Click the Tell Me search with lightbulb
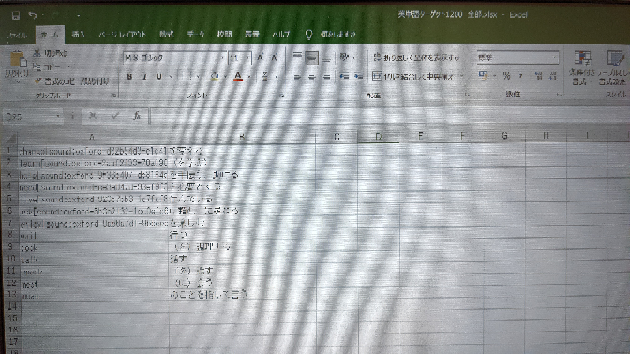This screenshot has width=630, height=354. pos(331,34)
